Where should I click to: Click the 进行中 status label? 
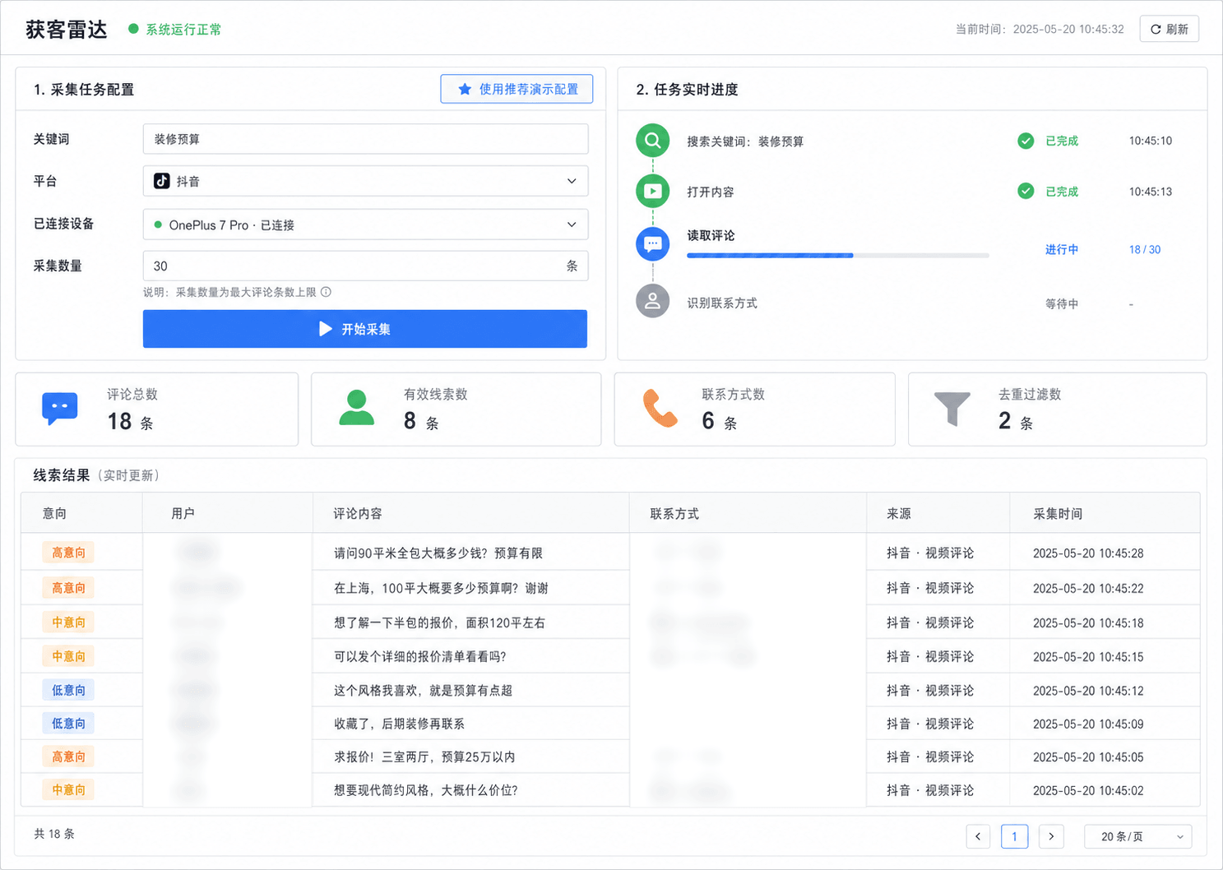point(1062,250)
